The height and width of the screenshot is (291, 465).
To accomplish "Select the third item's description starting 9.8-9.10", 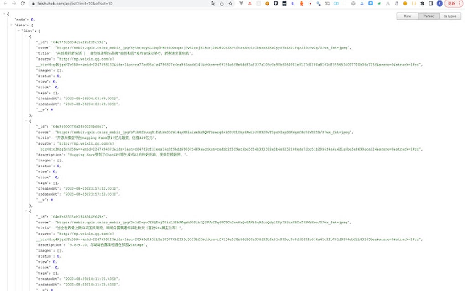I will pyautogui.click(x=107, y=245).
